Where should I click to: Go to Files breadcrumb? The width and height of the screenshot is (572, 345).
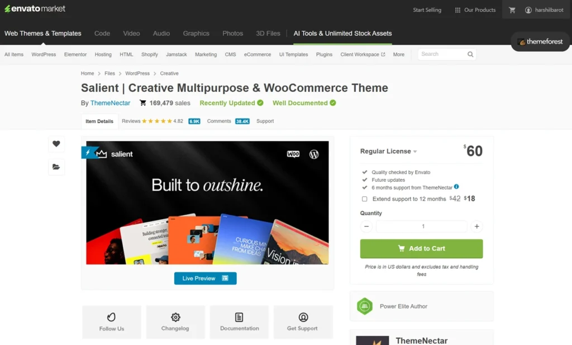point(109,73)
